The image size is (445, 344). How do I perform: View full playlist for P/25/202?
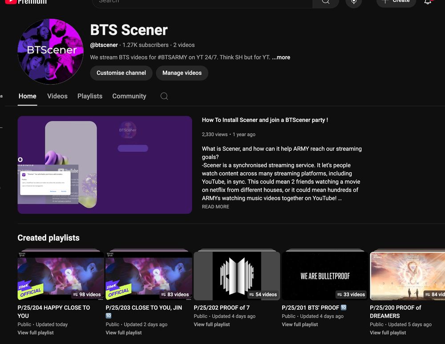tap(212, 324)
